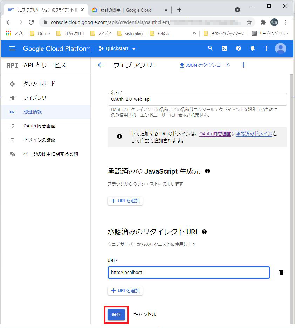Open the vertical three-dot overflow menu

click(243, 65)
